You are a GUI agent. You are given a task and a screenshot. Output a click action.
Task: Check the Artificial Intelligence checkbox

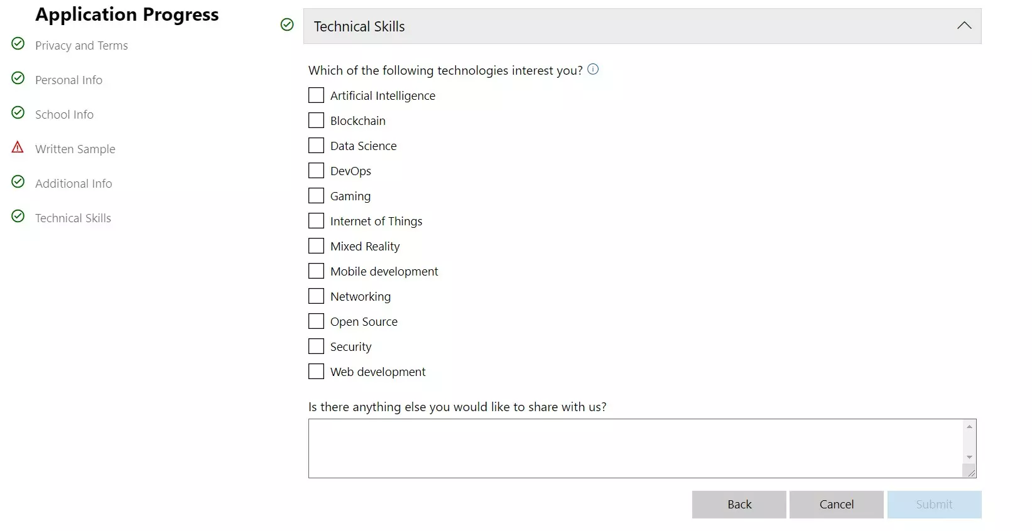coord(317,95)
